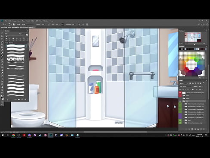
Task: Toggle visibility eye of the bottom green-labeled layer
Action: [180, 123]
